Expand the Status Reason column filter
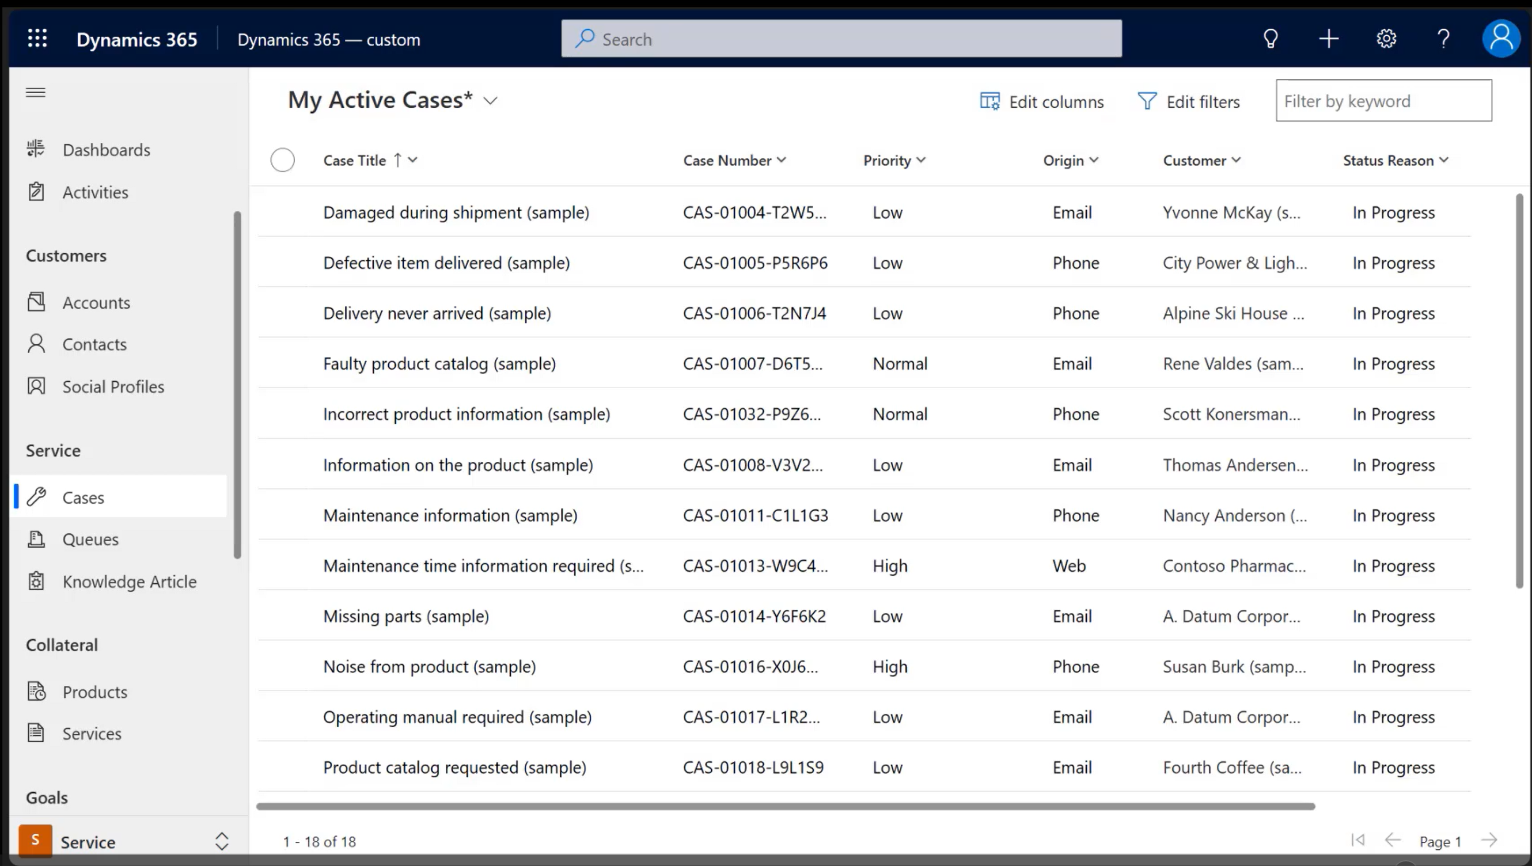The height and width of the screenshot is (866, 1532). point(1446,160)
